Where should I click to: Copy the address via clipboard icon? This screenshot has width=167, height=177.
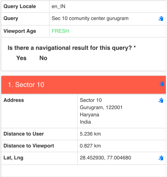click(x=161, y=100)
